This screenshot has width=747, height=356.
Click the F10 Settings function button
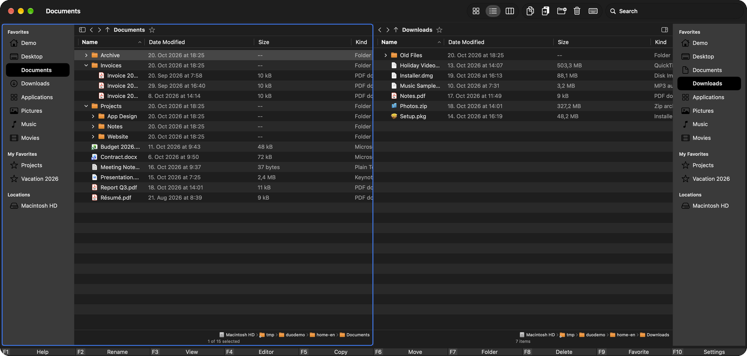[708, 352]
